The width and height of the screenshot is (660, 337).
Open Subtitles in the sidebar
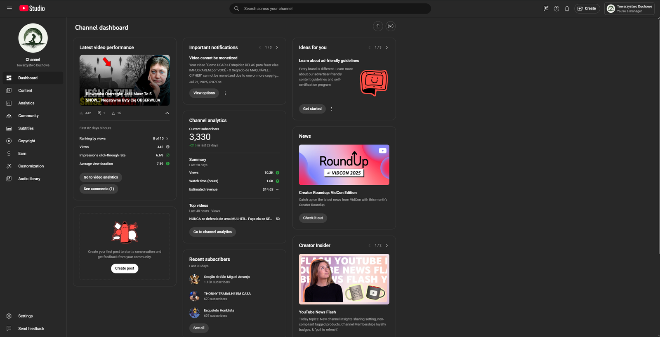point(33,128)
